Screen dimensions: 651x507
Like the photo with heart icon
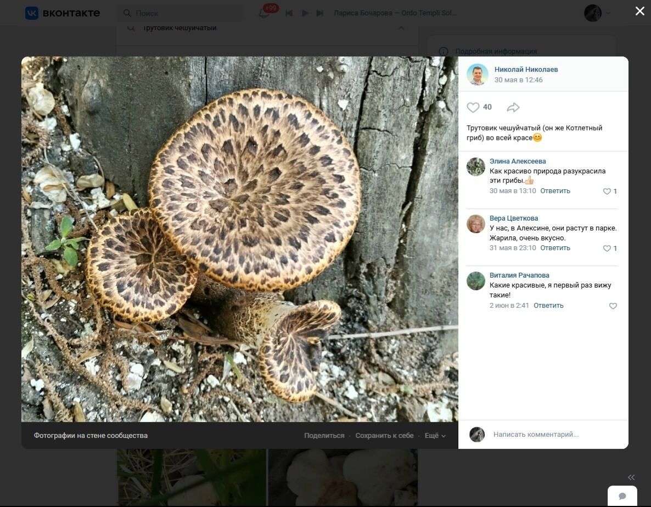pyautogui.click(x=473, y=108)
